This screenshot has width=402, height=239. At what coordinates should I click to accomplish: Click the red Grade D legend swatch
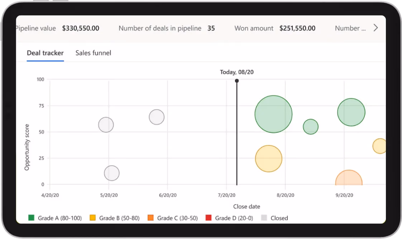point(209,218)
